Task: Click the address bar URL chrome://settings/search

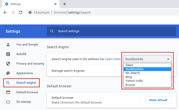Action: click(72, 13)
